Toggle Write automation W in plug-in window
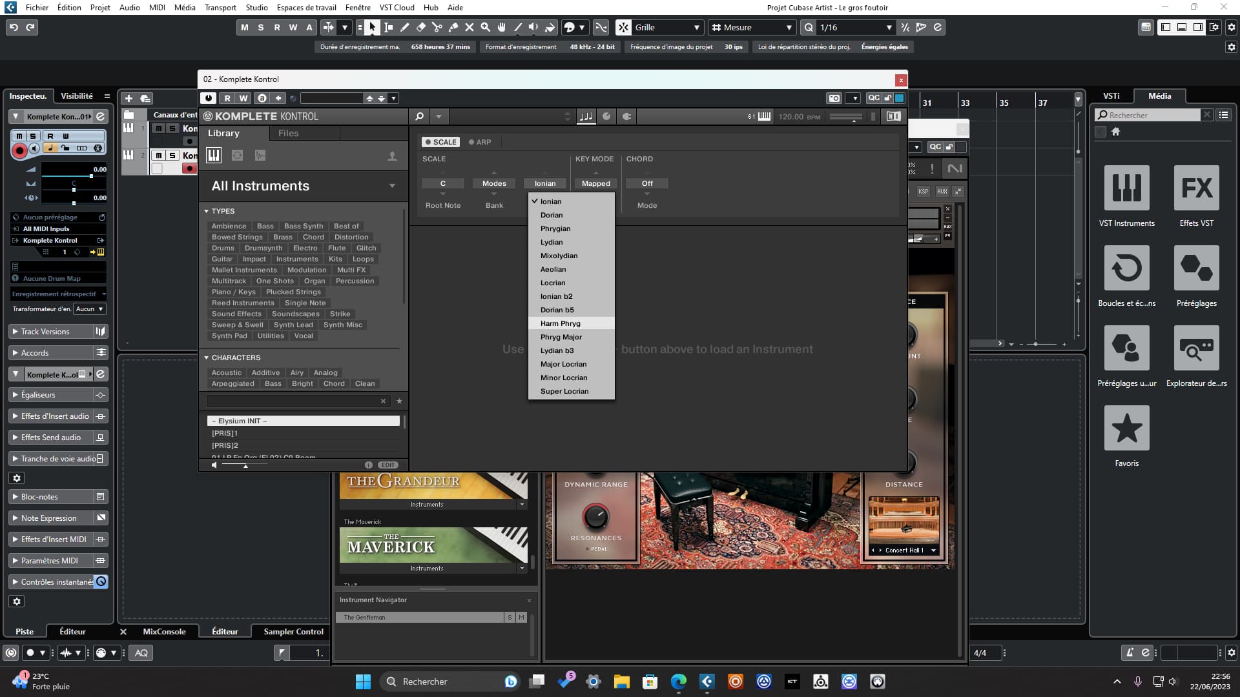 [x=243, y=98]
